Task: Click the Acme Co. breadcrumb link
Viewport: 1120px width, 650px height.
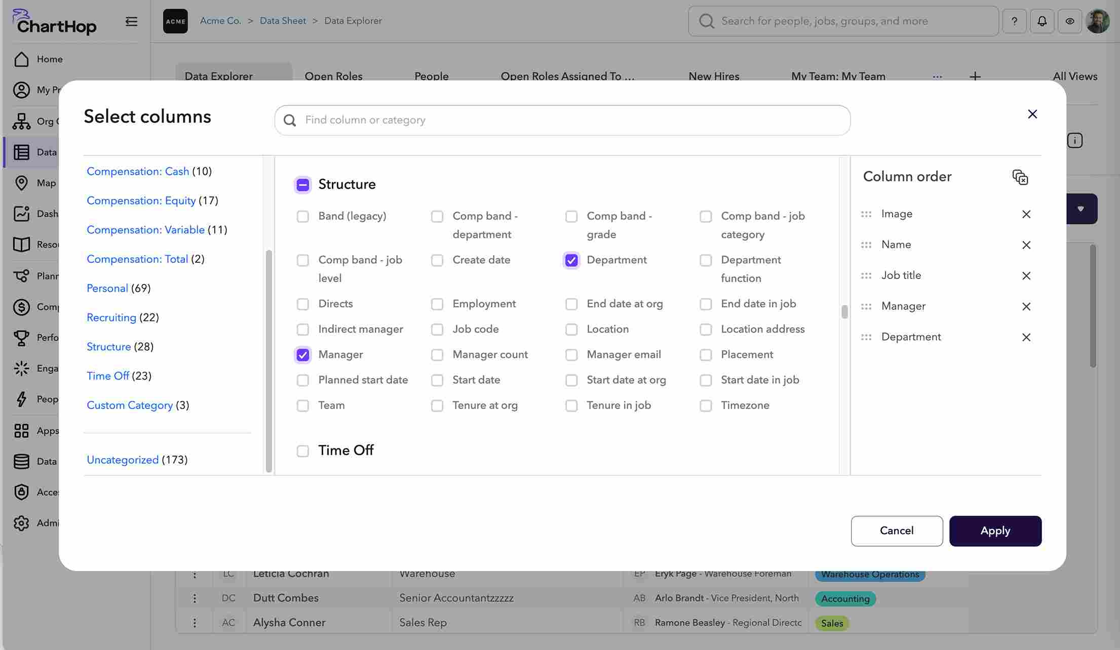Action: (x=220, y=21)
